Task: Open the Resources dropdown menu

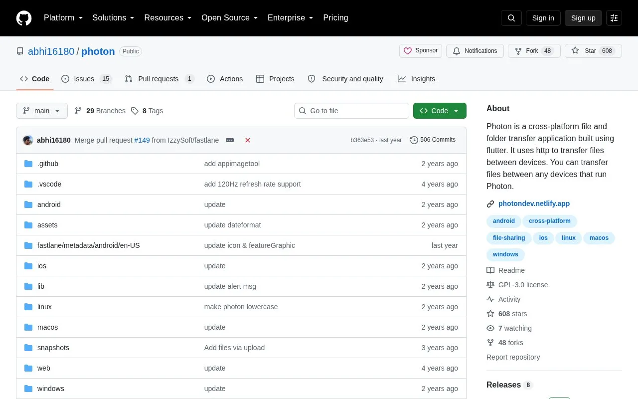Action: [x=168, y=18]
